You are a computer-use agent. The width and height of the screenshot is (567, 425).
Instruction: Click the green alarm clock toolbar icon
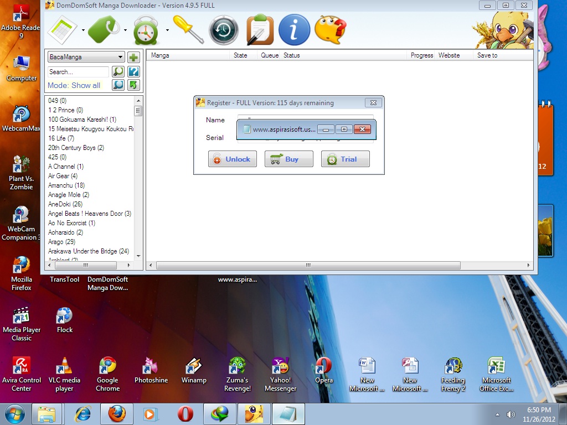pyautogui.click(x=146, y=30)
